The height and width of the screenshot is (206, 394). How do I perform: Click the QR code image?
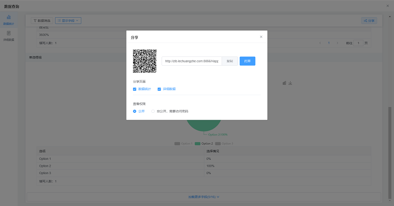click(145, 61)
